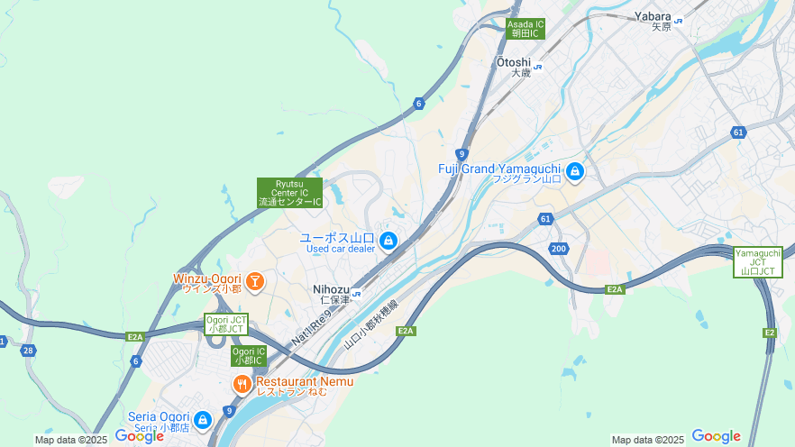
Task: Click the Fuji Grand Yamaguchi shopping pin
Action: pyautogui.click(x=575, y=172)
